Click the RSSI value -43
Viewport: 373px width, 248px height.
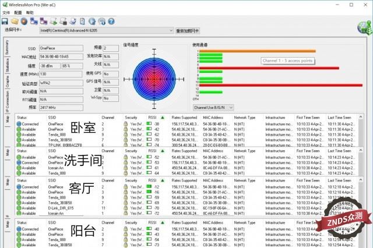[156, 234]
